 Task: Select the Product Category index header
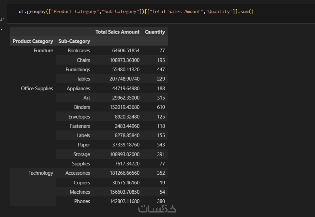point(33,41)
